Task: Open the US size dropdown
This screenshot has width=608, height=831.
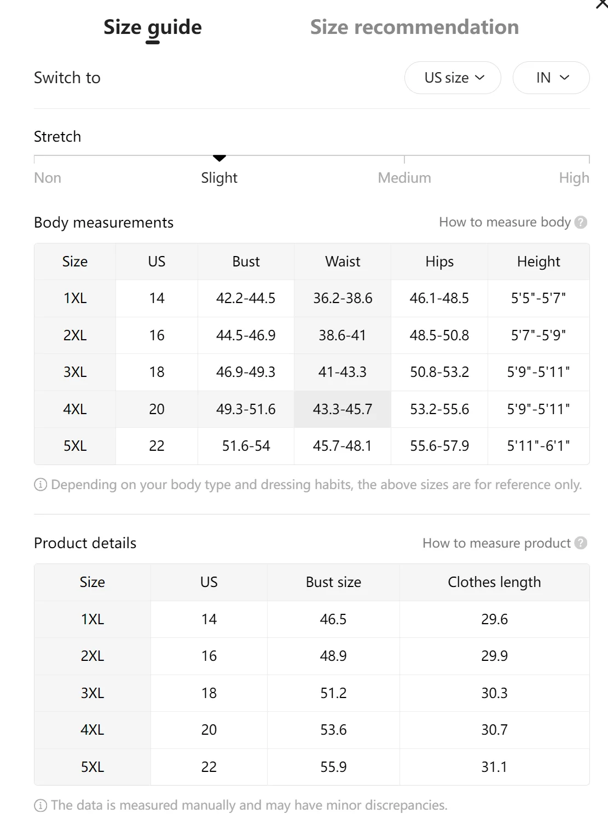Action: (x=453, y=78)
